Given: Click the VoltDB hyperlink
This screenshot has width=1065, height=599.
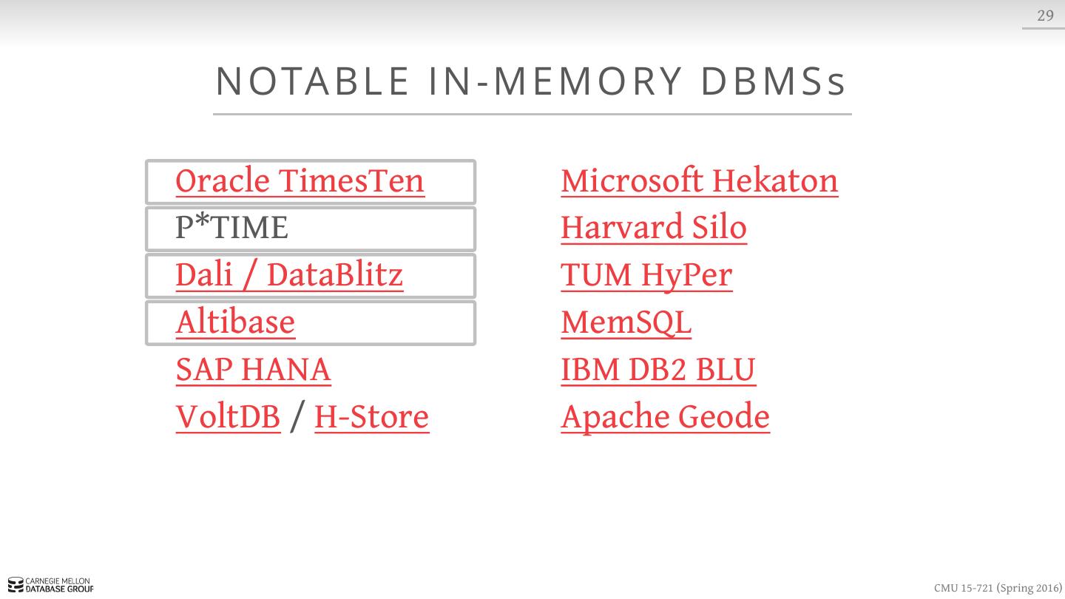Looking at the screenshot, I should click(228, 417).
